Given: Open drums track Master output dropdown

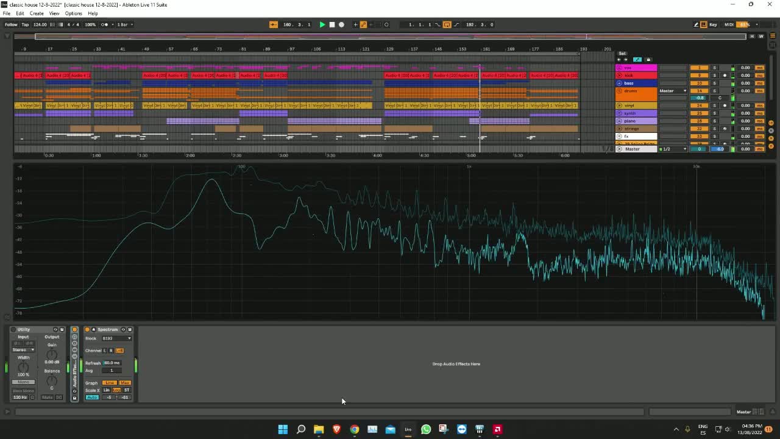Looking at the screenshot, I should tap(673, 91).
